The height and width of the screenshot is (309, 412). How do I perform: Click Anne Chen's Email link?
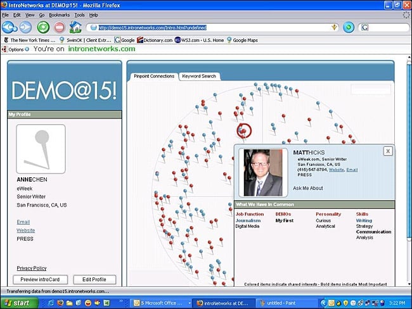23,222
